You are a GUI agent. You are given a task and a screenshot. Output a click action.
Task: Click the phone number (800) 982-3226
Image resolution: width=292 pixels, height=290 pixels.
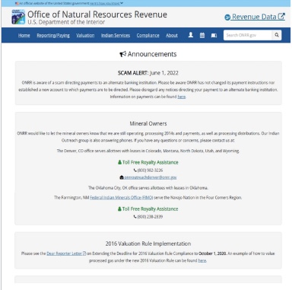150,170
